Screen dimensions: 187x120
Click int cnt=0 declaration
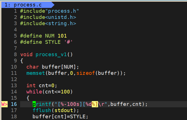(x=42, y=86)
